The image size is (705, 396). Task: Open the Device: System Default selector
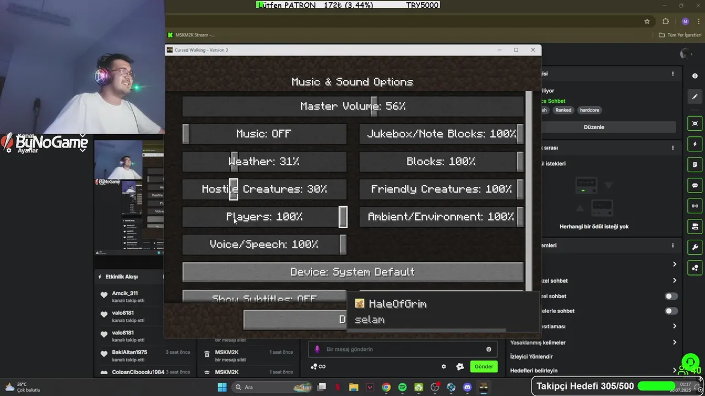[352, 272]
